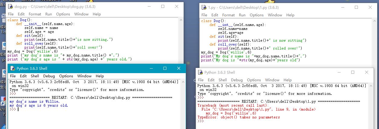
Task: Open the Help menu in right Shell window
Action: tap(288, 80)
